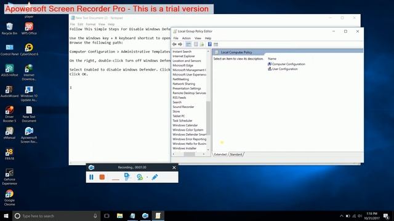The image size is (394, 221).
Task: Toggle the Show/Hide Action Pane toolbar icon
Action: click(216, 44)
